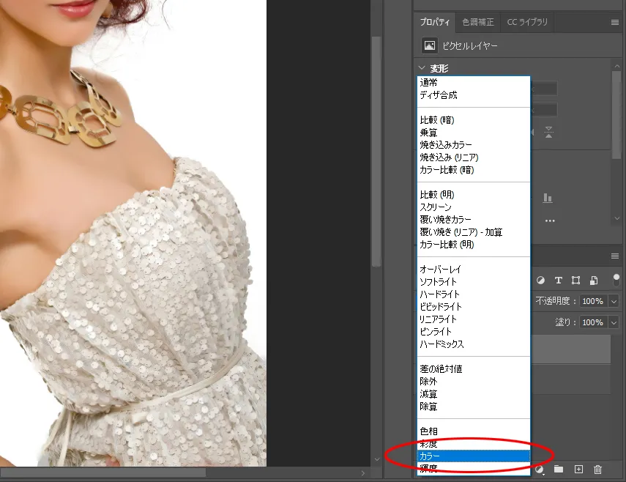Filter layers by smart object icon
Screen dimensions: 626x482
click(x=594, y=280)
